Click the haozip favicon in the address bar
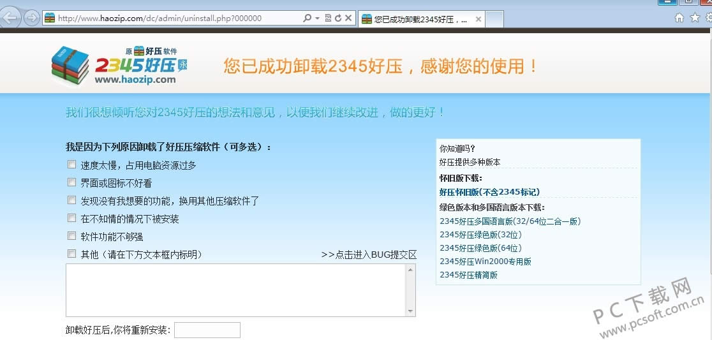This screenshot has height=340, width=712. [x=50, y=18]
